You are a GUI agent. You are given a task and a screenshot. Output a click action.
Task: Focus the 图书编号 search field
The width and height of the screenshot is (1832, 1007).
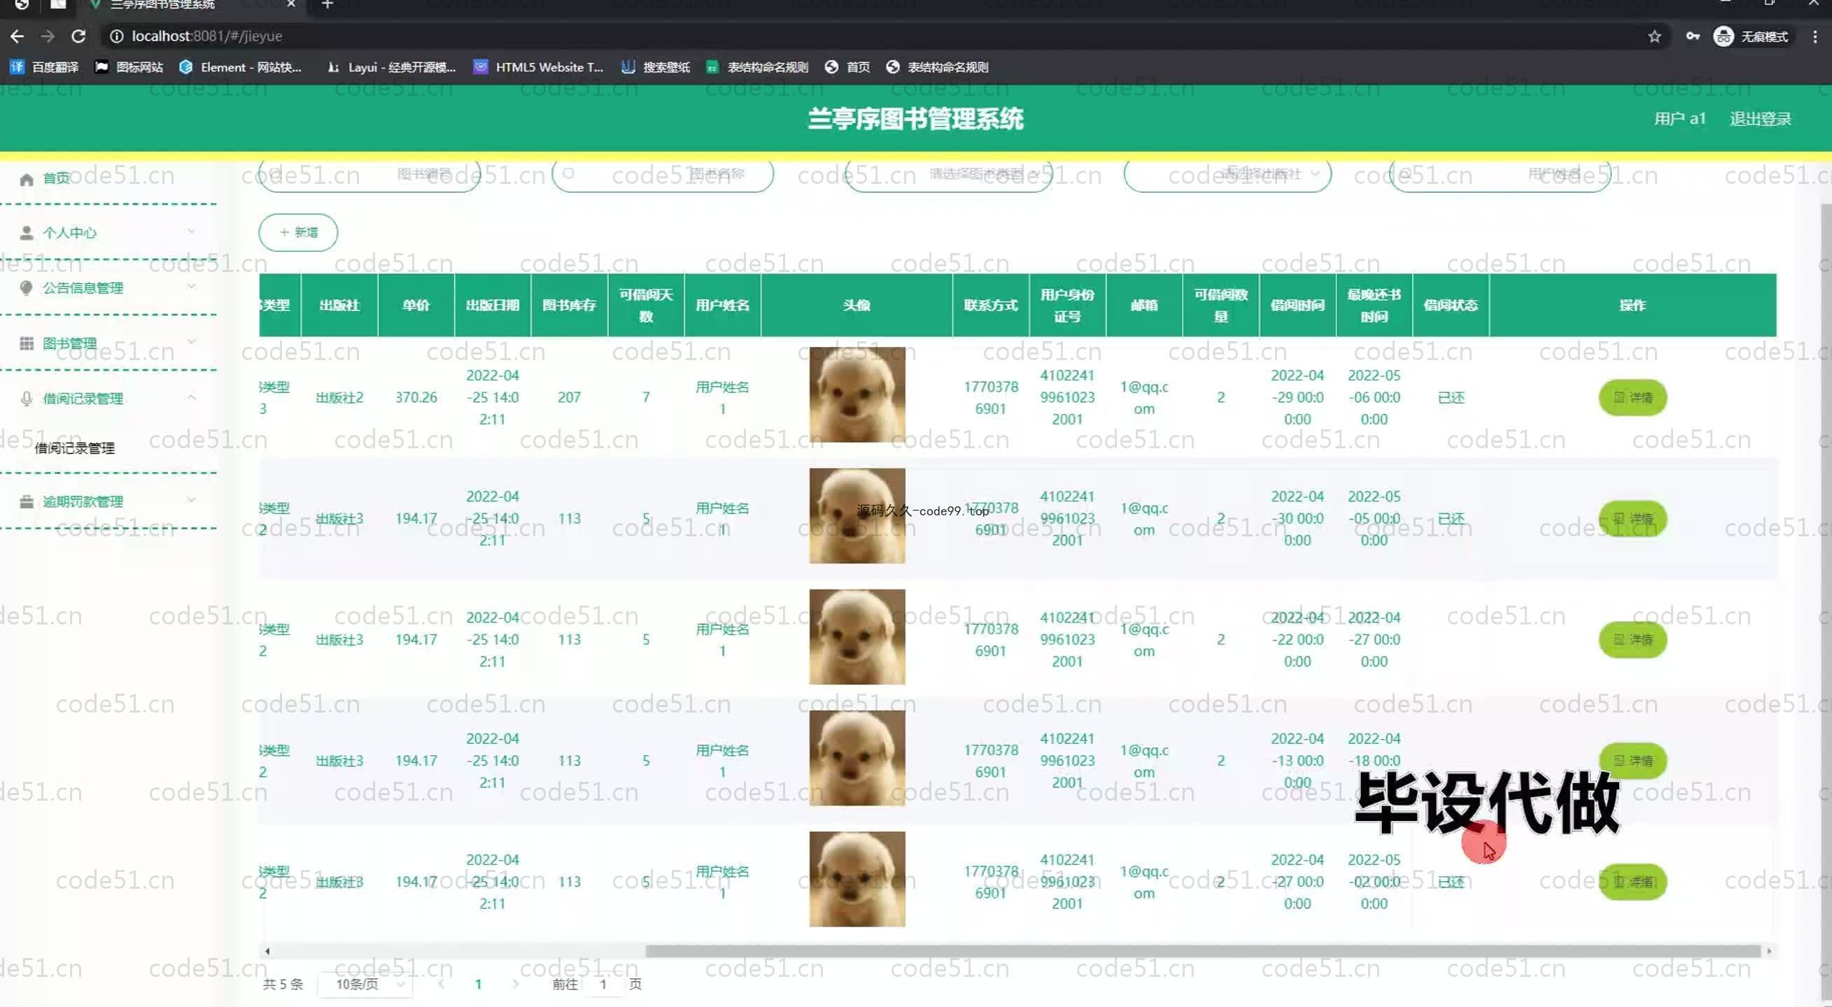(369, 175)
